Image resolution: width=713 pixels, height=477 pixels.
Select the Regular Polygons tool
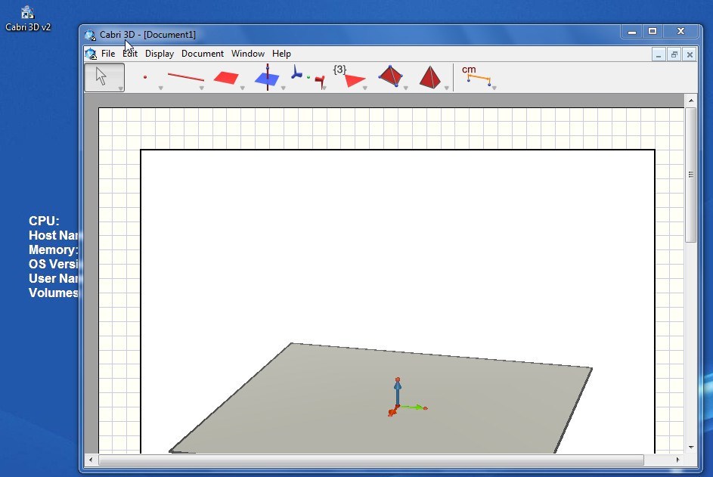point(352,76)
